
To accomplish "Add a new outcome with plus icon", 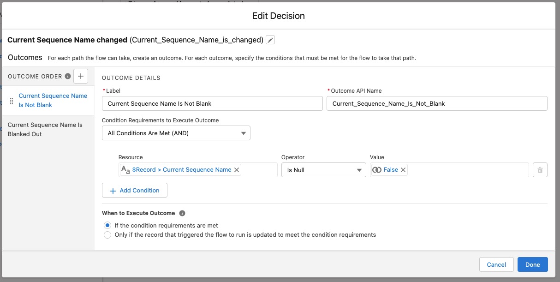I will [x=80, y=76].
